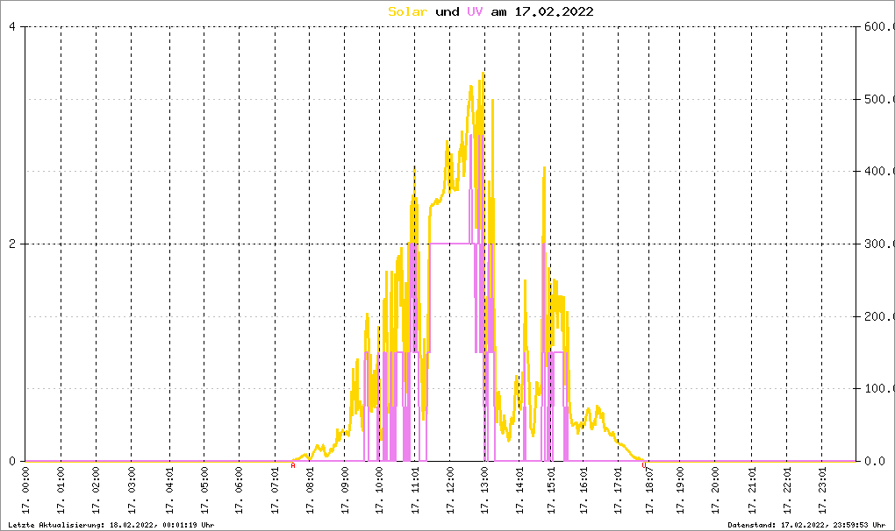
Task: Click 'Letzte Aktualisierung' footer text
Action: click(x=111, y=525)
